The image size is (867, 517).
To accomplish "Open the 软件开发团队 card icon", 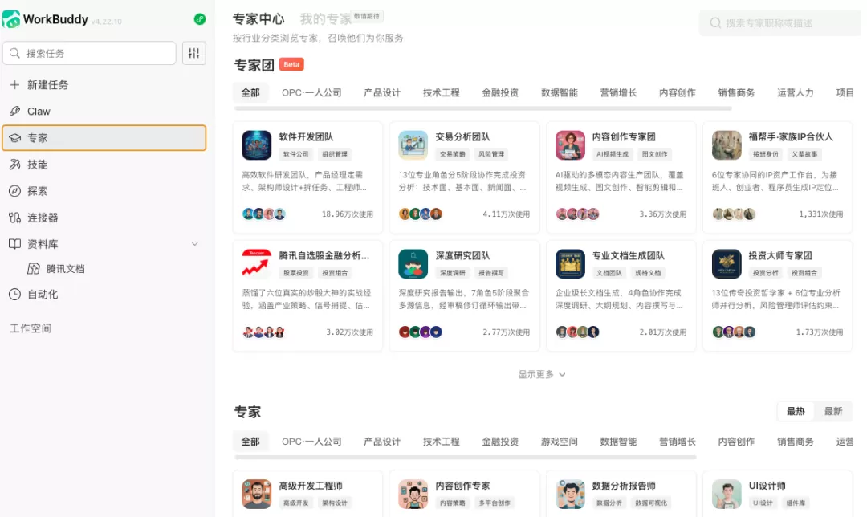I will [x=257, y=145].
